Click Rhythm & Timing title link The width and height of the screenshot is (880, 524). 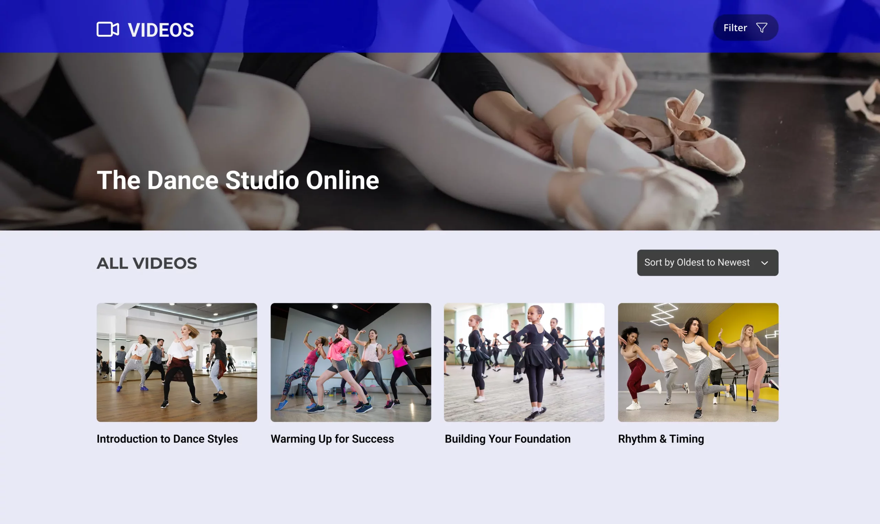661,438
